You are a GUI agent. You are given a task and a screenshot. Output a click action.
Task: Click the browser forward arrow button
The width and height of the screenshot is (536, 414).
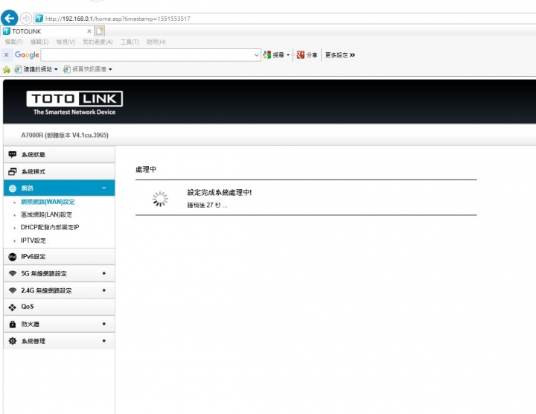pyautogui.click(x=25, y=18)
